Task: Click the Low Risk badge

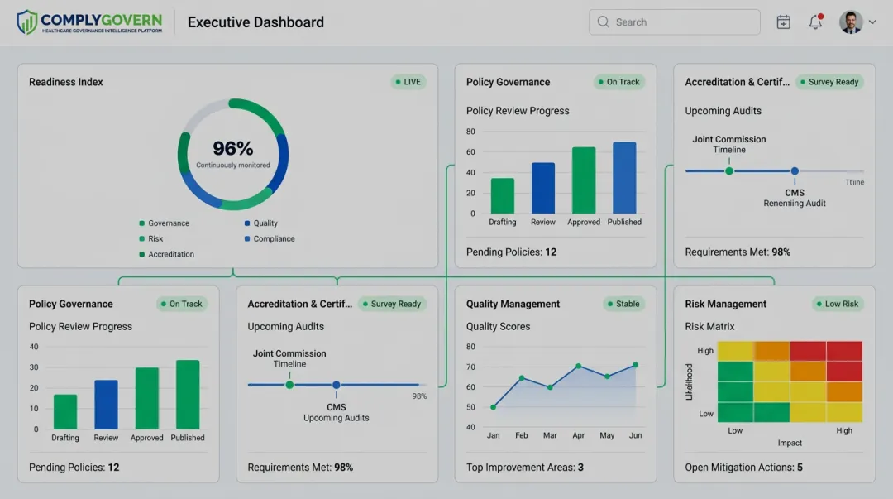Action: [x=838, y=304]
